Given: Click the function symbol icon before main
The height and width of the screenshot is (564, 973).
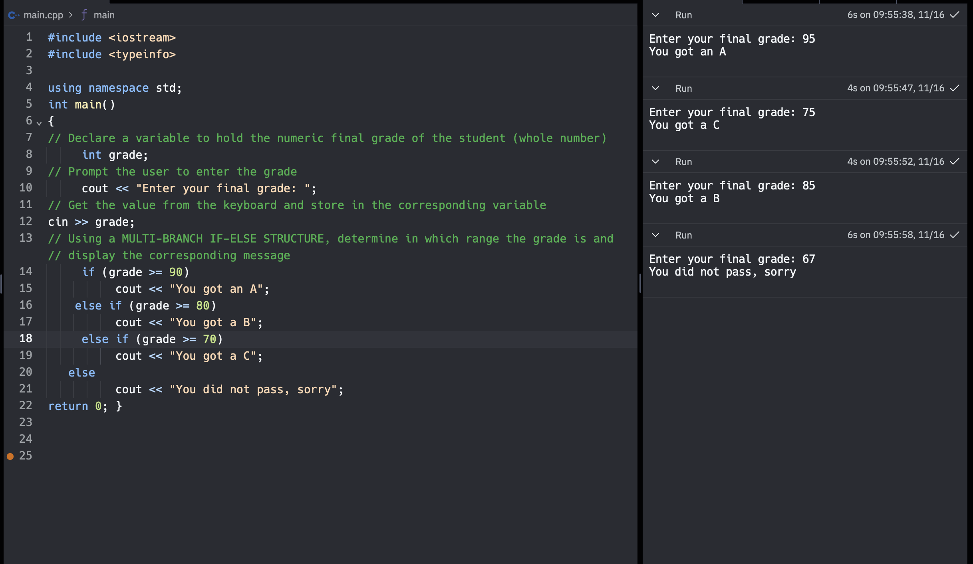Looking at the screenshot, I should (x=84, y=15).
